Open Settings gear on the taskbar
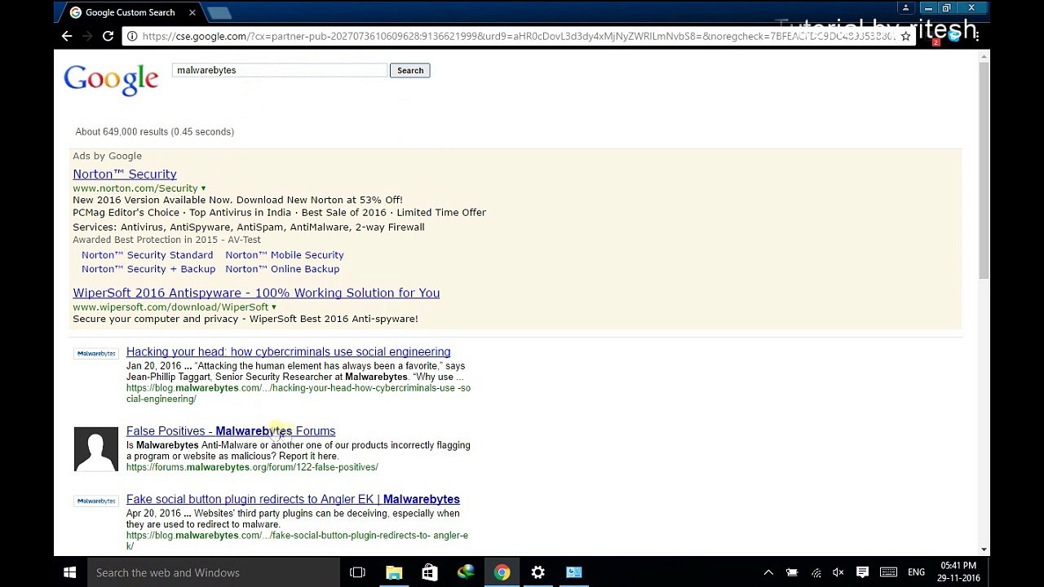This screenshot has width=1044, height=587. (537, 572)
